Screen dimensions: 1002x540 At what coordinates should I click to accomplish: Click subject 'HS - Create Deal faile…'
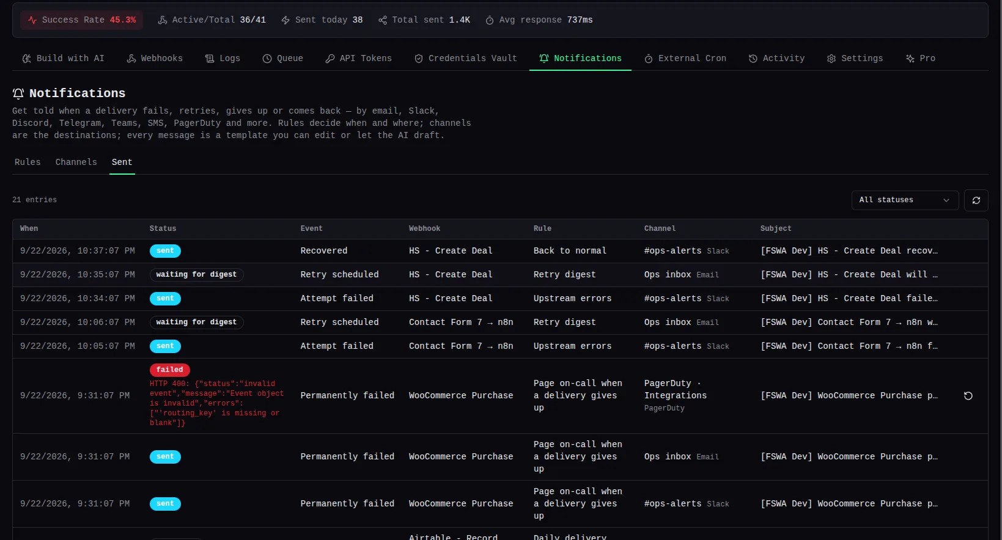point(849,299)
